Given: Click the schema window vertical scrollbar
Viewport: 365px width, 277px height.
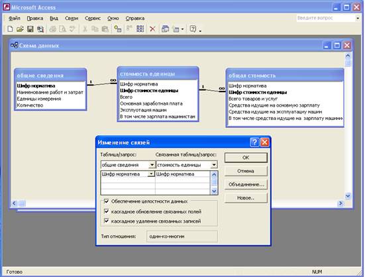Looking at the screenshot, I should tap(348, 126).
